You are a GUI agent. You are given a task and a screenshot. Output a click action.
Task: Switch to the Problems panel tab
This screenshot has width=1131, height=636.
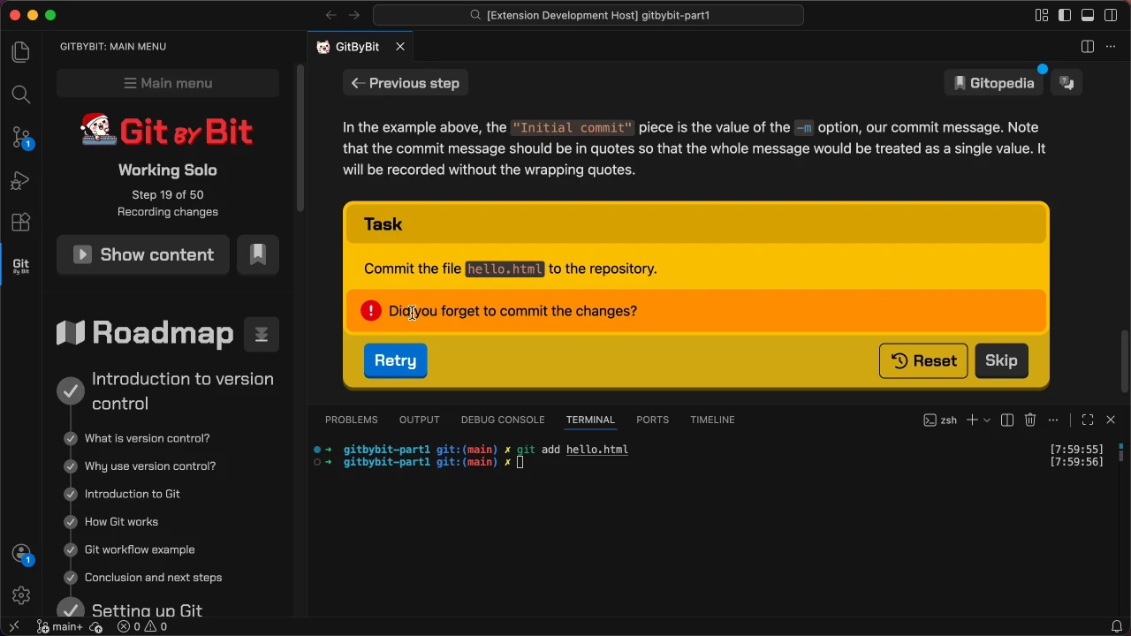pyautogui.click(x=351, y=420)
